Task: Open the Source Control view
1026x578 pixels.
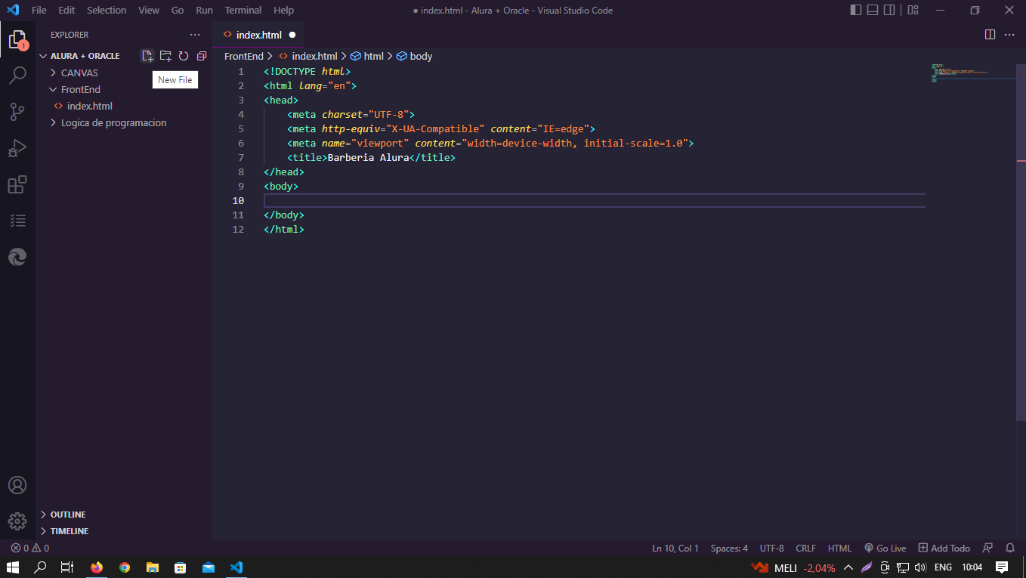Action: point(17,112)
